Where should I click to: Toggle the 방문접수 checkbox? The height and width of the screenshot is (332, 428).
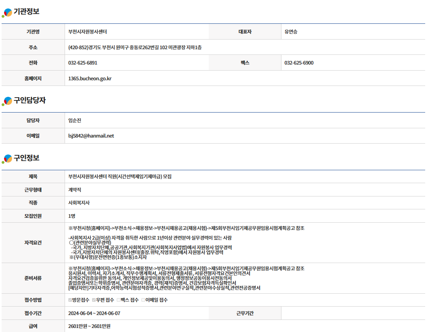70,300
